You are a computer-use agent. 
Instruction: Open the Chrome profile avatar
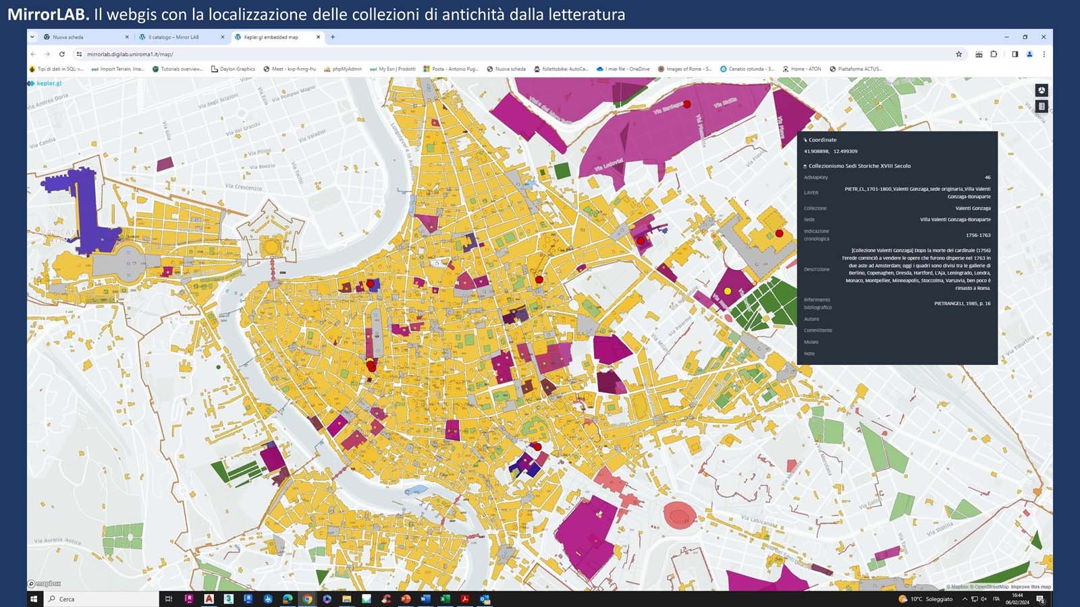(x=1029, y=54)
